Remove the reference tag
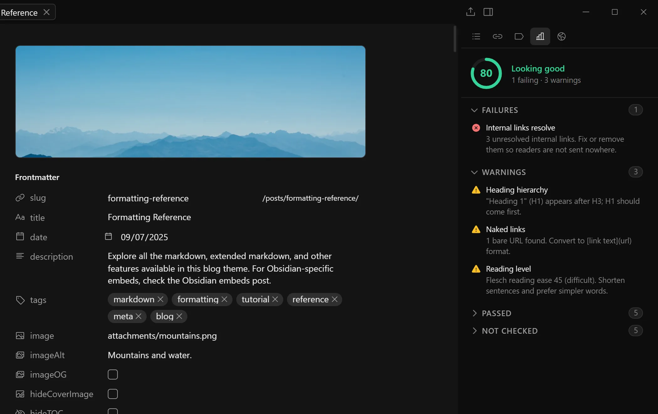The height and width of the screenshot is (414, 658). (x=335, y=300)
